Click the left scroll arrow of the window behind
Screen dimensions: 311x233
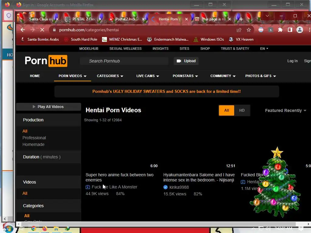tap(5, 219)
